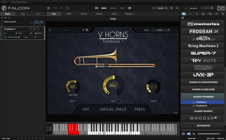Open the File menu
This screenshot has height=140, width=226.
[x=4, y=2]
